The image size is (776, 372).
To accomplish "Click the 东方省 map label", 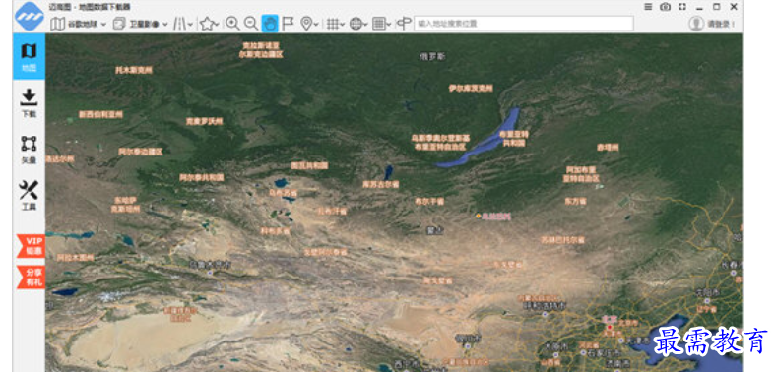I will click(575, 202).
